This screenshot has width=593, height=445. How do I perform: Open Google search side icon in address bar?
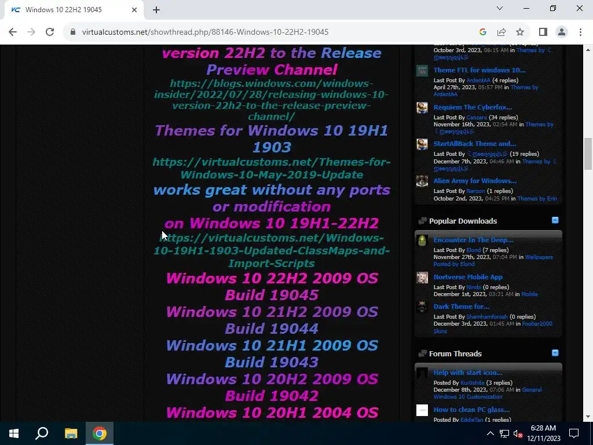[482, 32]
